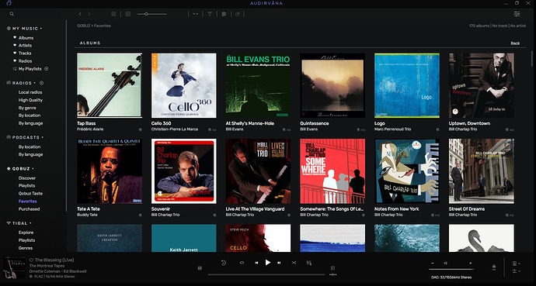Open the Cello 360 album cover

tap(184, 85)
